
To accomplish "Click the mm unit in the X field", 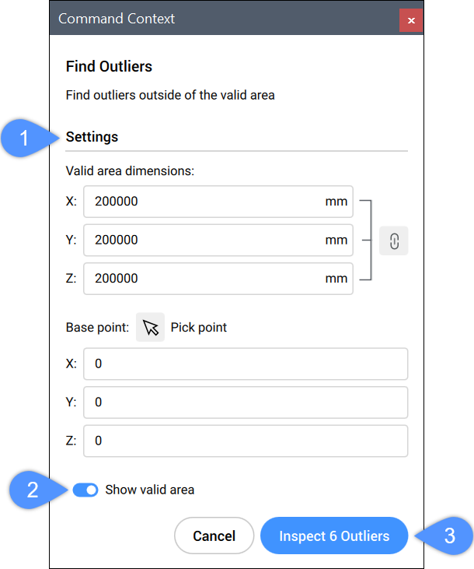I will (x=336, y=202).
